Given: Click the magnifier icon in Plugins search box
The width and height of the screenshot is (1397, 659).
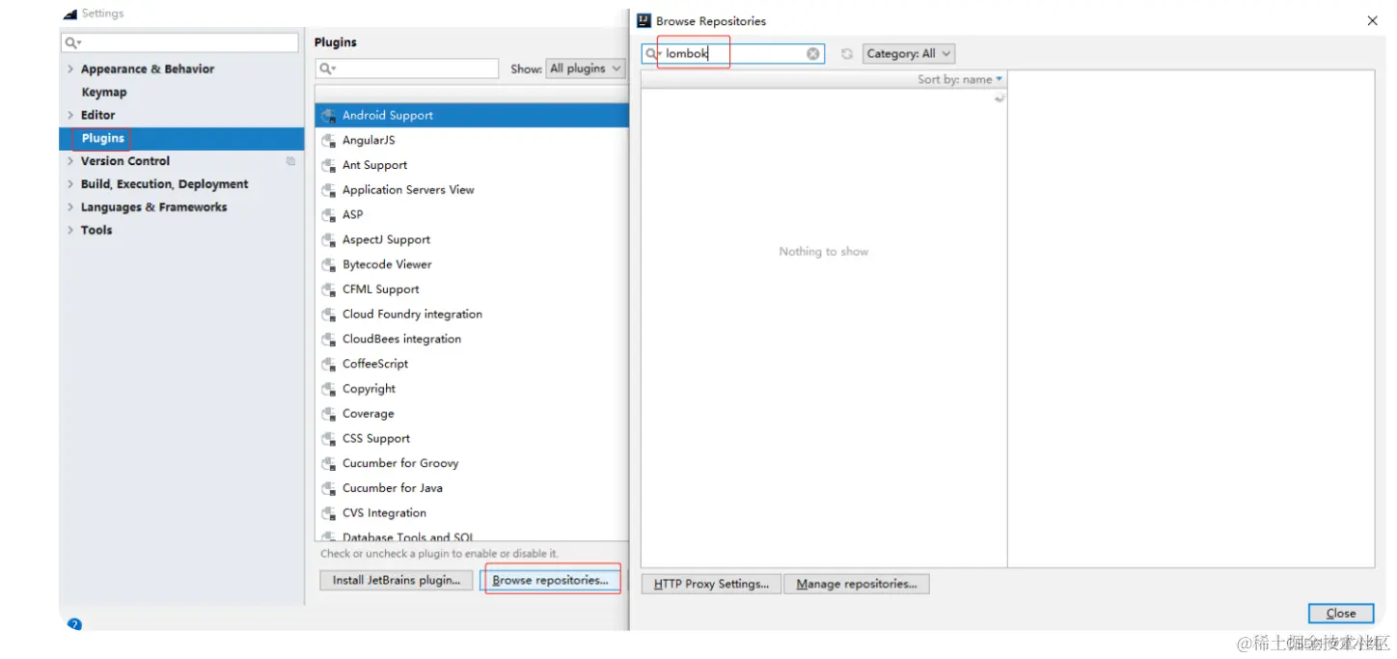Looking at the screenshot, I should [x=327, y=69].
